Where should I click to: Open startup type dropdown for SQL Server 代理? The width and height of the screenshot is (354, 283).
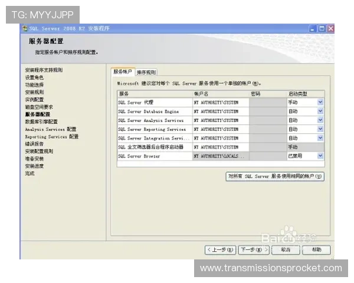[x=320, y=102]
